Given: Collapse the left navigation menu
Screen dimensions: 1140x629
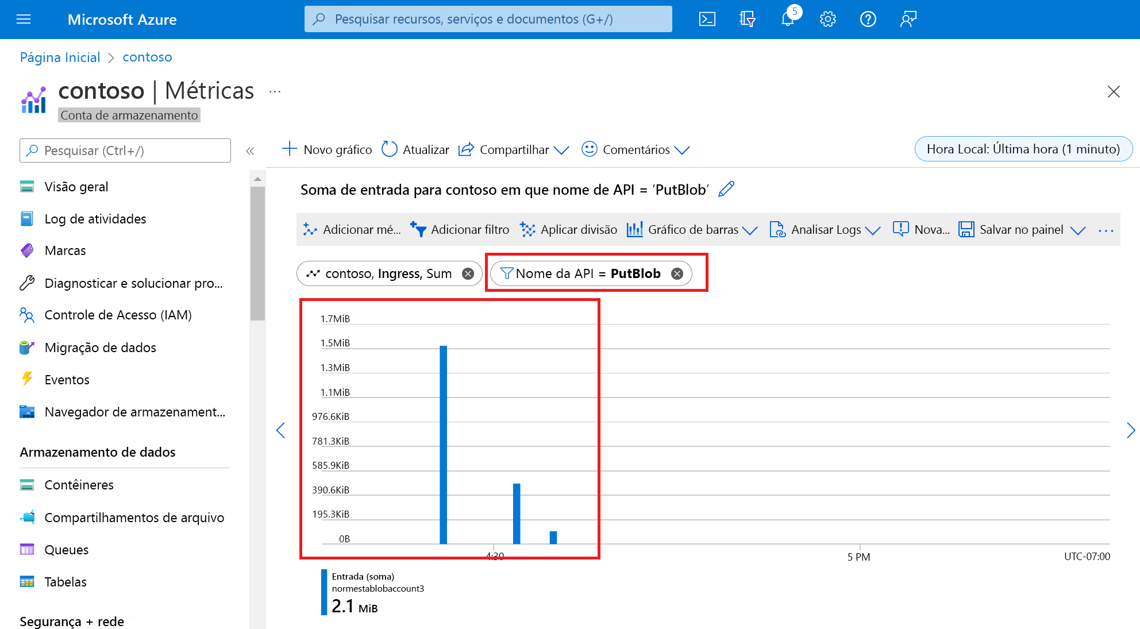Looking at the screenshot, I should pyautogui.click(x=250, y=151).
